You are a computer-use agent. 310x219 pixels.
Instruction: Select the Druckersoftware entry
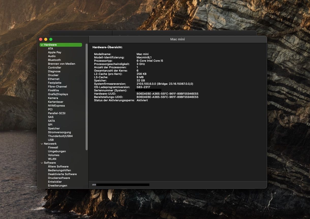(59, 178)
